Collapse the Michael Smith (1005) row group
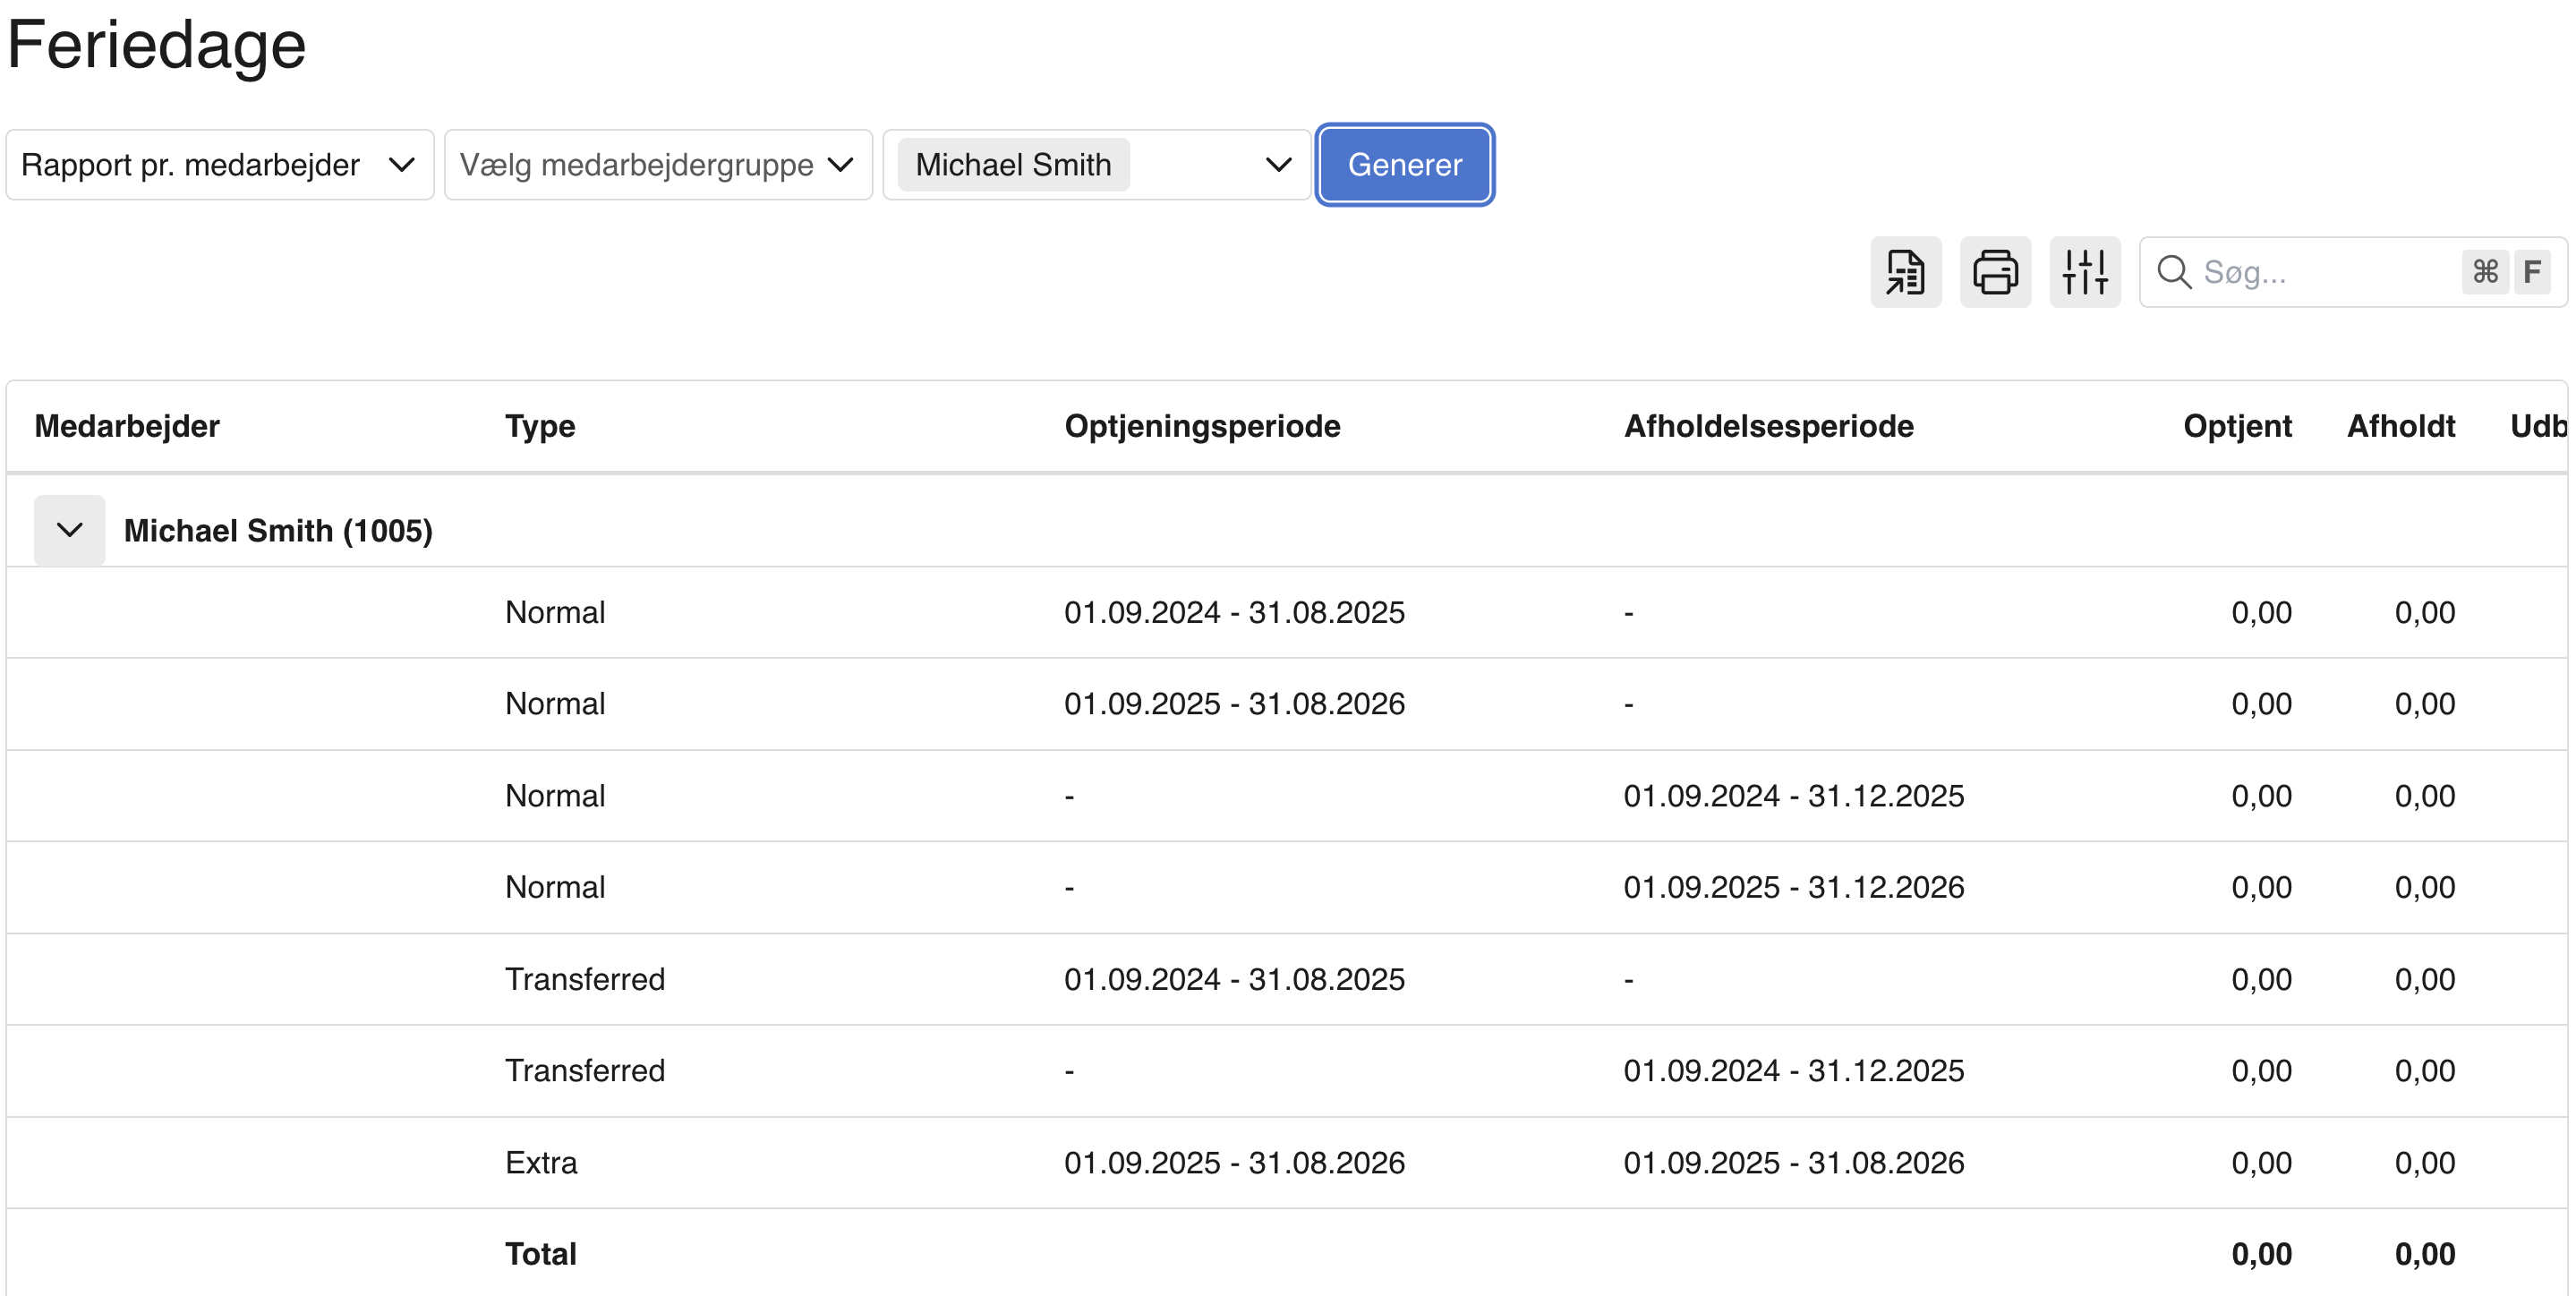 69,530
